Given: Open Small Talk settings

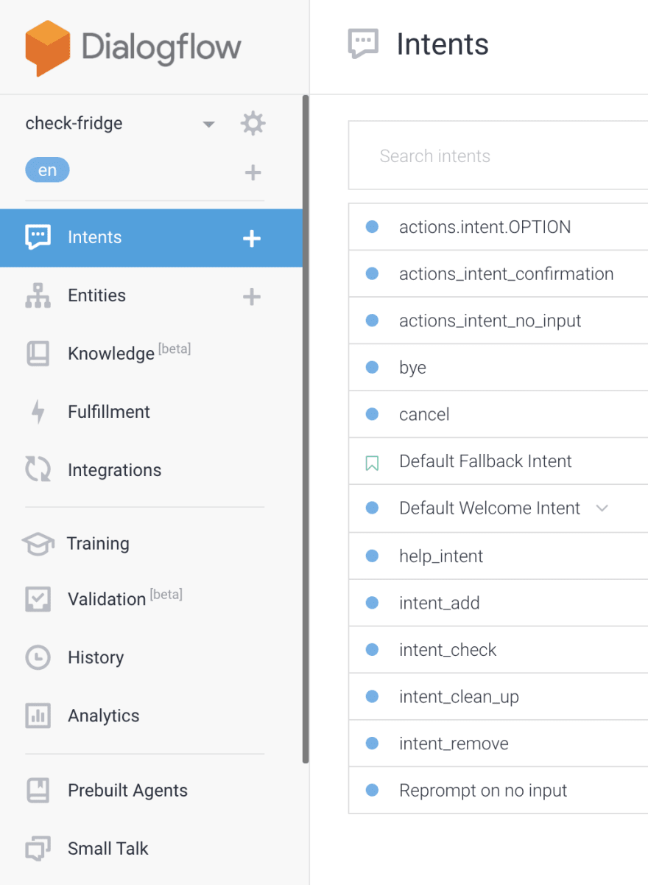Looking at the screenshot, I should coord(108,849).
